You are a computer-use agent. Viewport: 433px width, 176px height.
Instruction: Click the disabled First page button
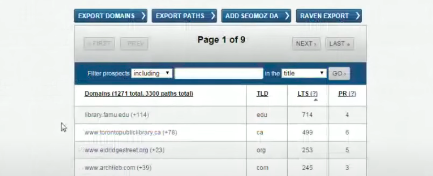click(x=99, y=44)
